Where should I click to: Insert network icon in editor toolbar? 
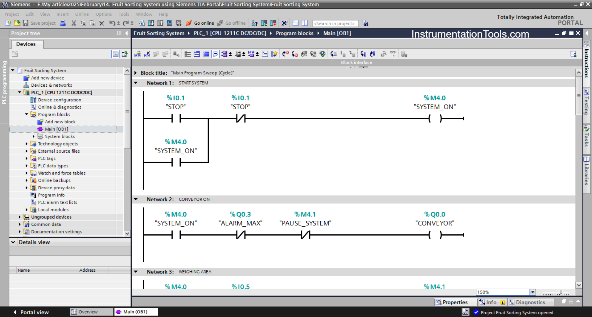[x=138, y=54]
